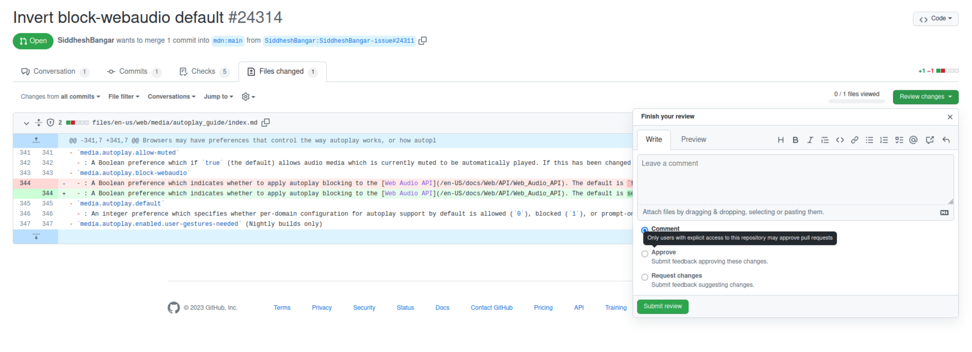972x352 pixels.
Task: Select the Approve radio option
Action: click(x=645, y=253)
